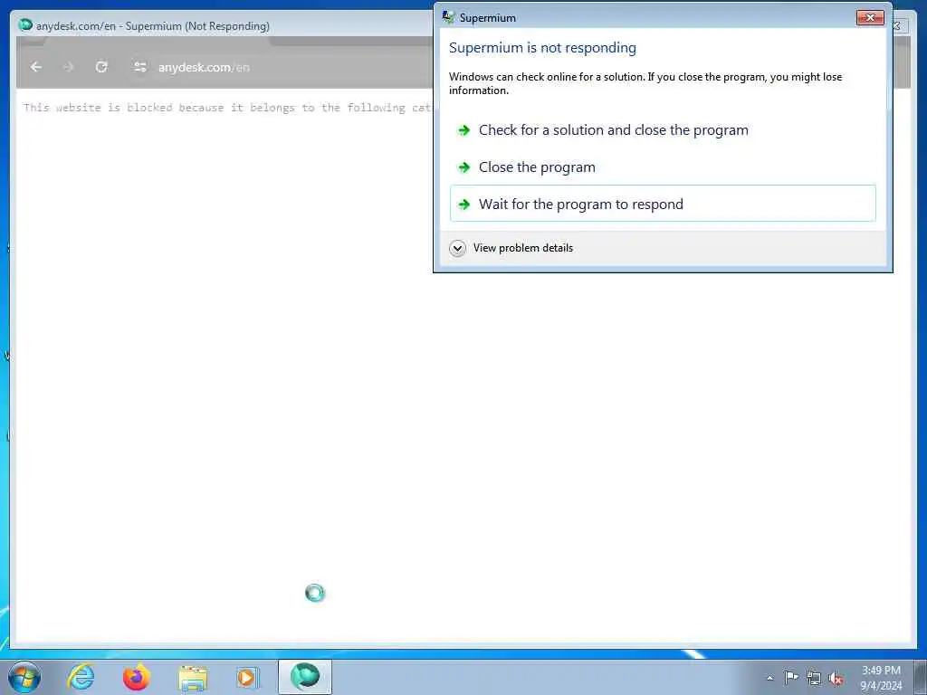
Task: Choose Wait for the program to respond
Action: point(663,204)
